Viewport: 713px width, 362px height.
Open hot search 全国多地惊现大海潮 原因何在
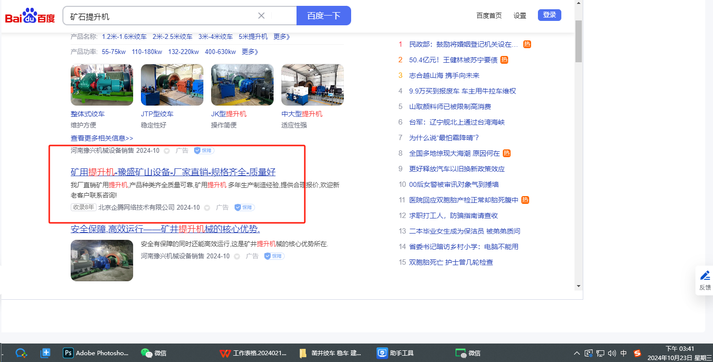[x=455, y=153]
